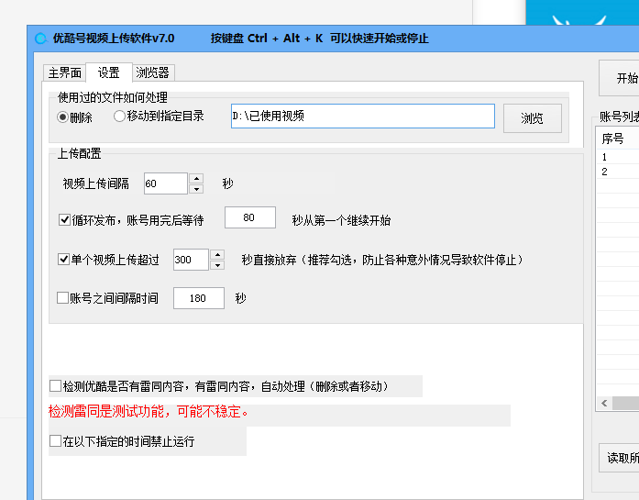Click the 开始 button

620,78
